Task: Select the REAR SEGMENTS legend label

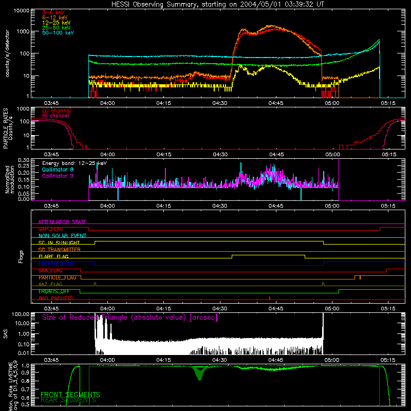Action: coord(68,400)
